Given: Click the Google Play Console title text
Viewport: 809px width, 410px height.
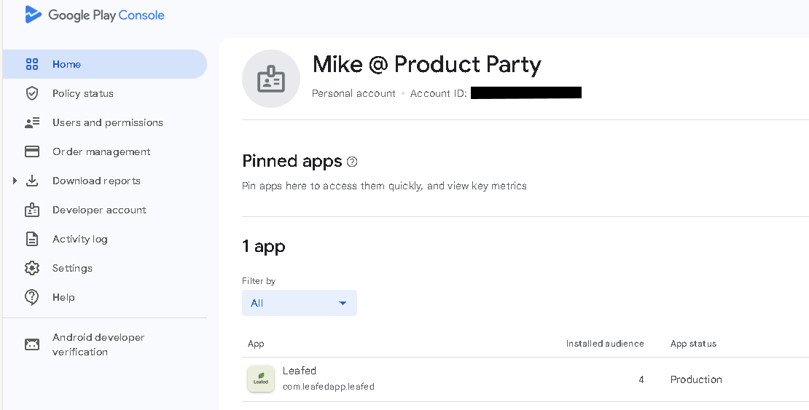Looking at the screenshot, I should [x=106, y=15].
